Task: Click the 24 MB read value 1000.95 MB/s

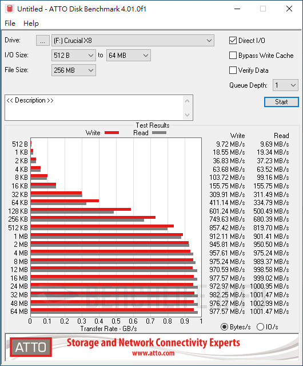Action: (269, 286)
